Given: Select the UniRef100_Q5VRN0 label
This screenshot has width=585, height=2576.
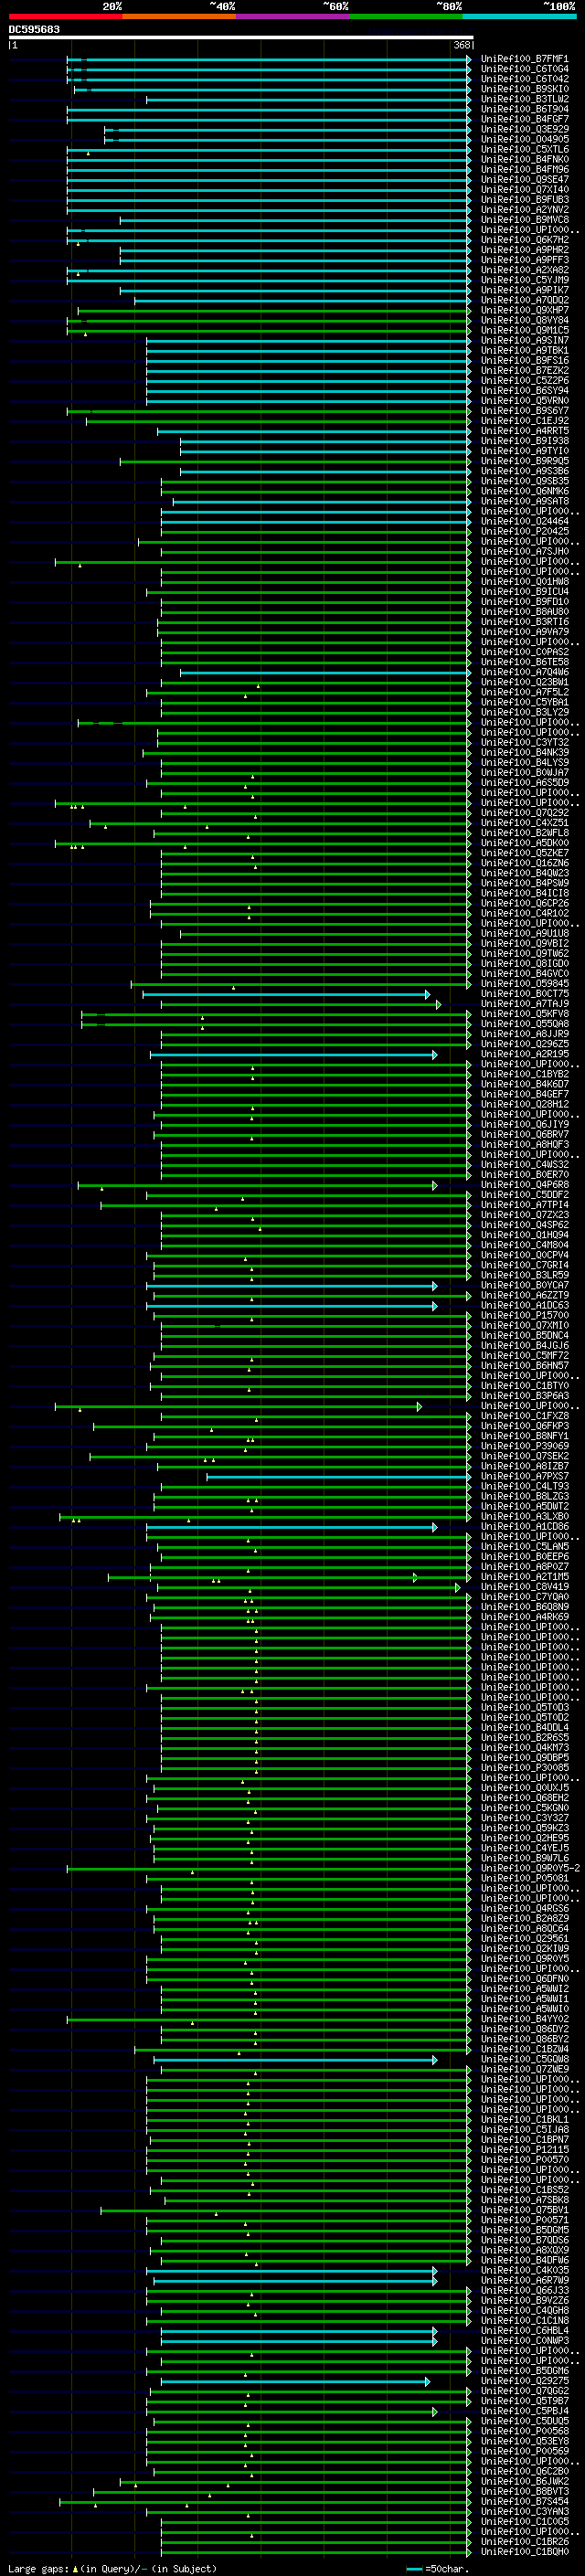Looking at the screenshot, I should coord(525,401).
